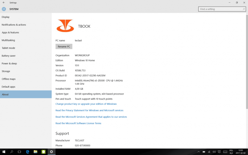The image size is (248, 155).
Task: Show hidden system tray icons
Action: coord(199,152)
